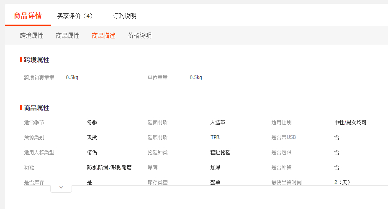Click the TPR sole material value
The width and height of the screenshot is (388, 209).
pyautogui.click(x=215, y=137)
